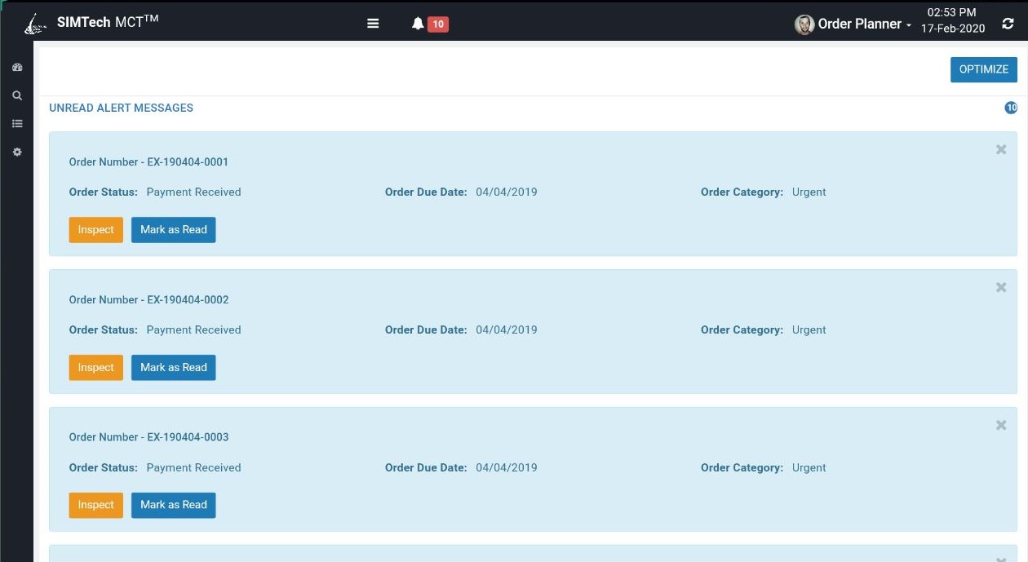Select the UNREAD ALERT MESSAGES heading
Image resolution: width=1028 pixels, height=562 pixels.
click(122, 108)
